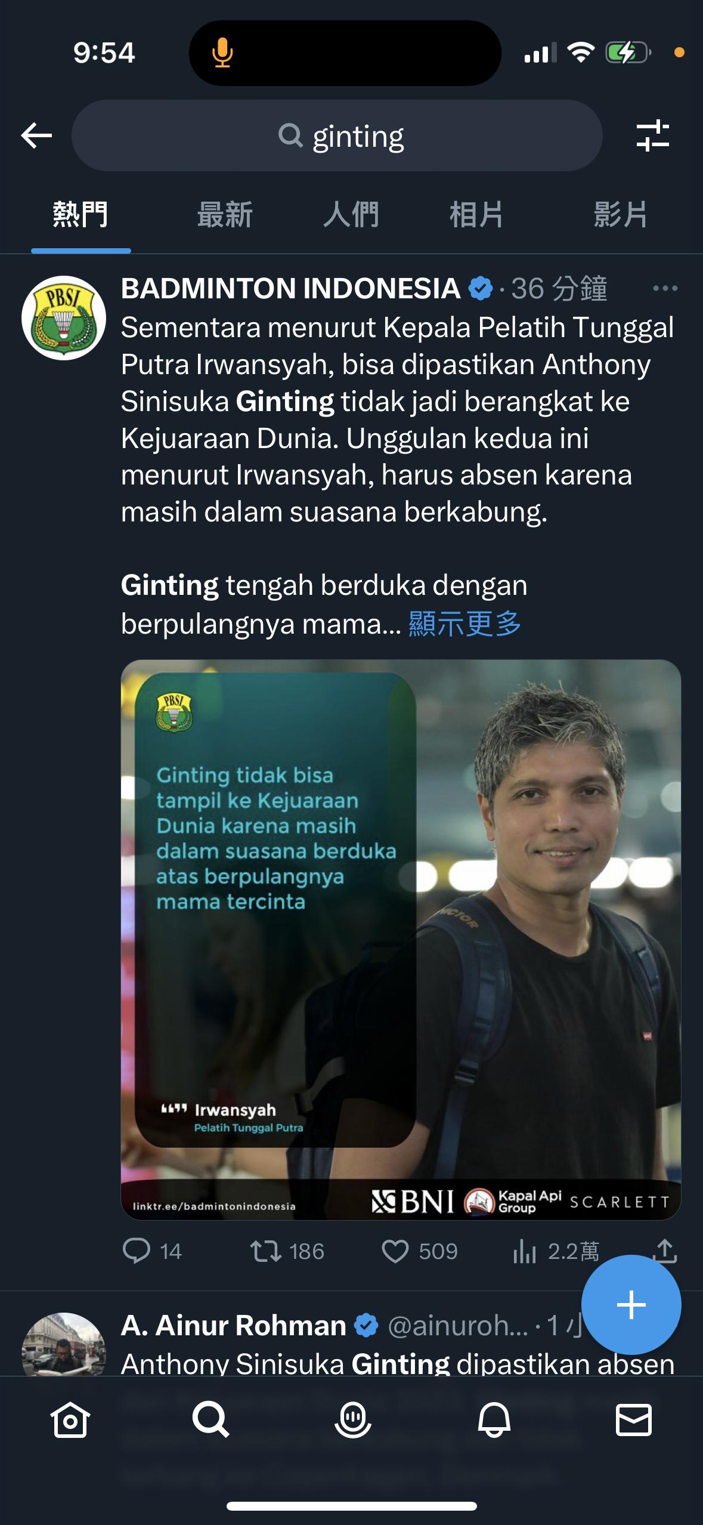Expand the tweet's three-dot more menu
703x1525 pixels.
(x=665, y=289)
